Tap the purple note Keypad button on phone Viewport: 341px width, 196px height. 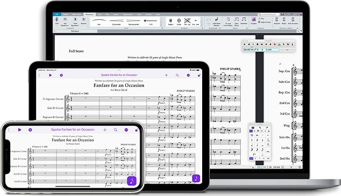tap(132, 181)
